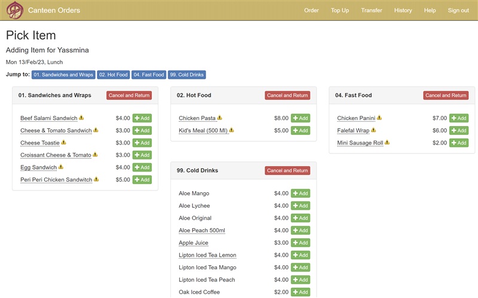Click warning icon beside Mini Sausage Roll
Image resolution: width=478 pixels, height=298 pixels.
[387, 143]
